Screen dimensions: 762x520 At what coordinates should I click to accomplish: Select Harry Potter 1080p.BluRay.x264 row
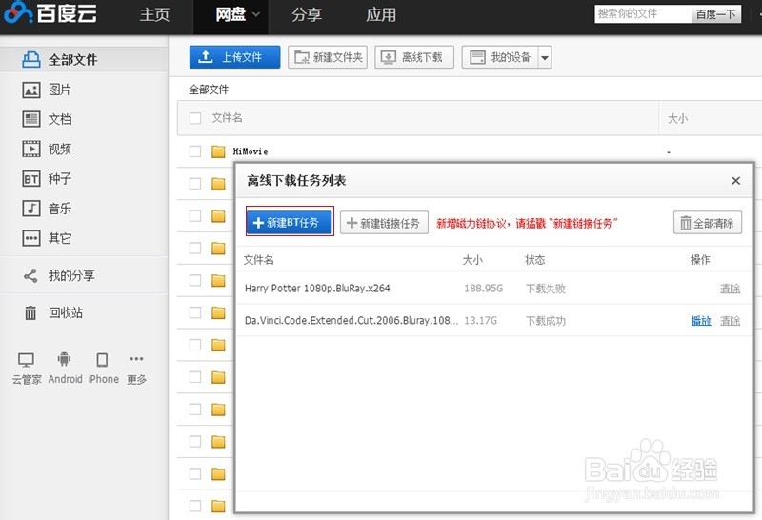[x=494, y=289]
